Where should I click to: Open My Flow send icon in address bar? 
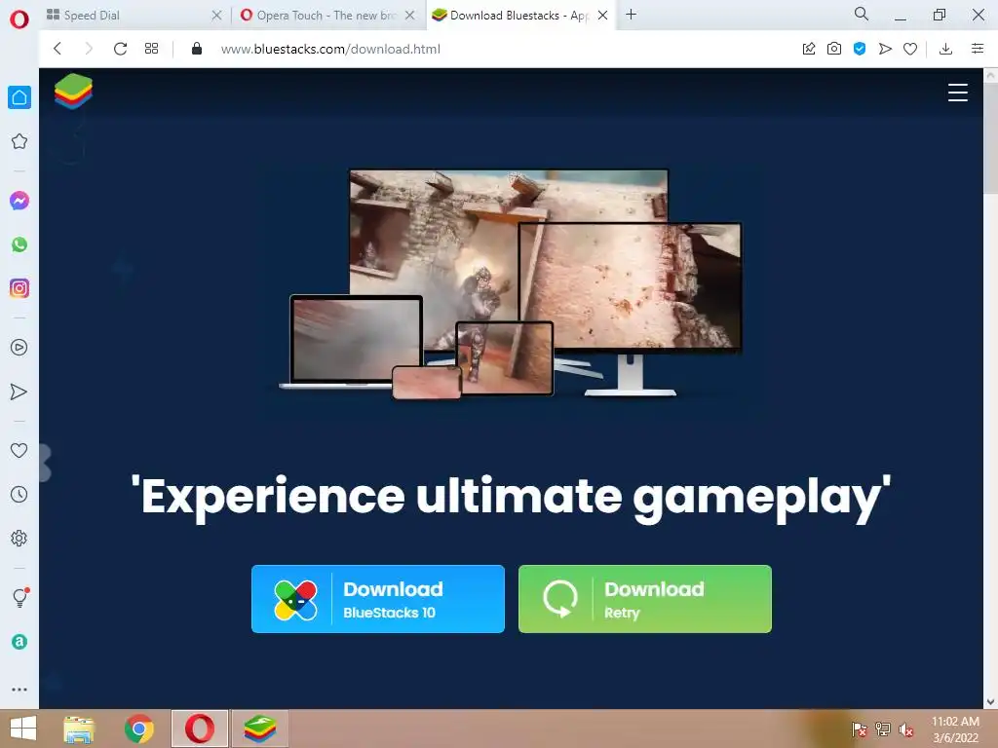[x=885, y=49]
